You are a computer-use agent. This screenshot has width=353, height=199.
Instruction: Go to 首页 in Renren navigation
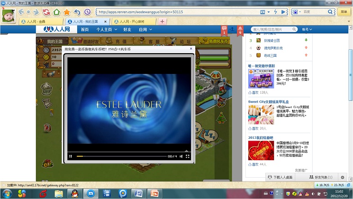point(85,29)
